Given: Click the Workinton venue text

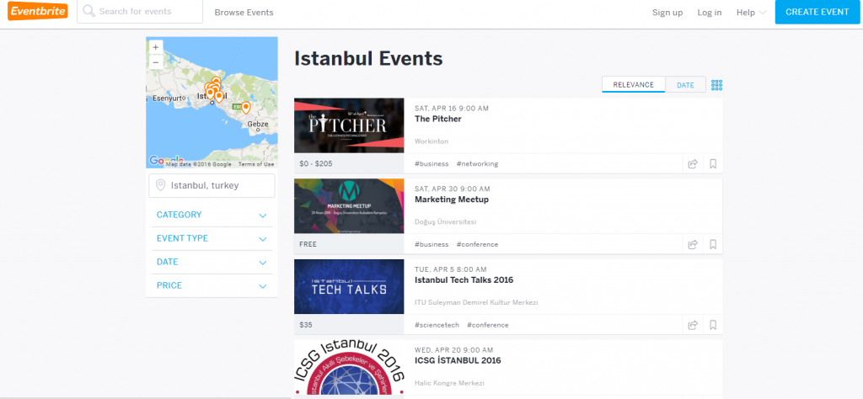Looking at the screenshot, I should pyautogui.click(x=431, y=141).
